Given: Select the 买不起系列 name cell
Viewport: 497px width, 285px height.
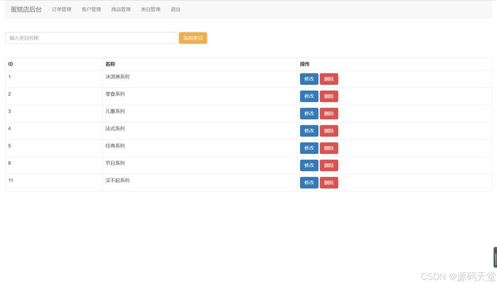Looking at the screenshot, I should pos(200,182).
